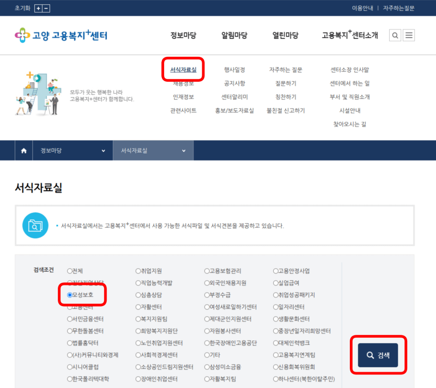Click the home icon in the breadcrumb bar
The width and height of the screenshot is (436, 388).
[23, 150]
